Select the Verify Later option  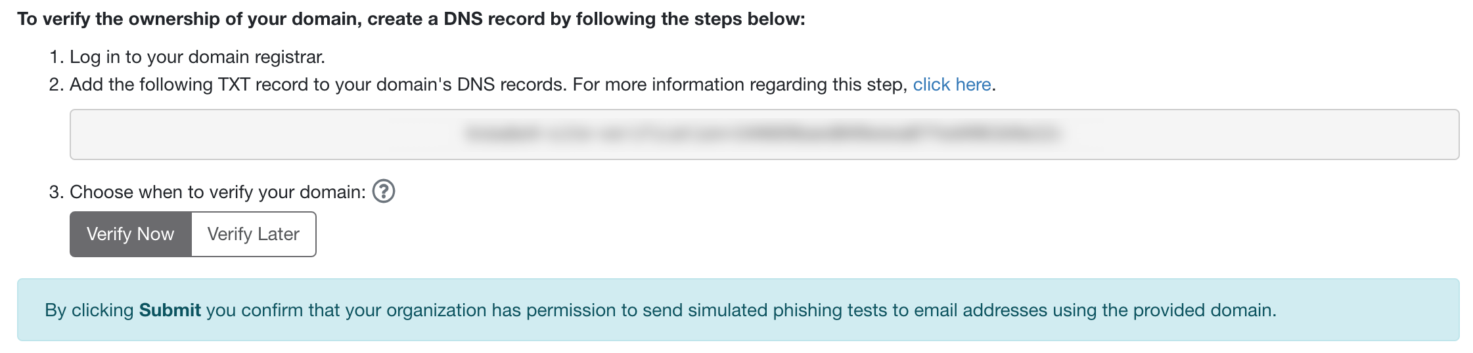254,234
